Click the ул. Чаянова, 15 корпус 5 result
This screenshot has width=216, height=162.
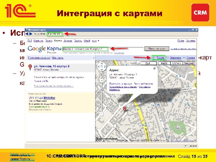52,66
